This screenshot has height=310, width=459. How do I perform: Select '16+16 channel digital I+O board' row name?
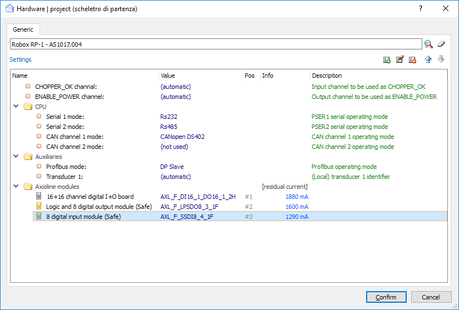(x=90, y=197)
